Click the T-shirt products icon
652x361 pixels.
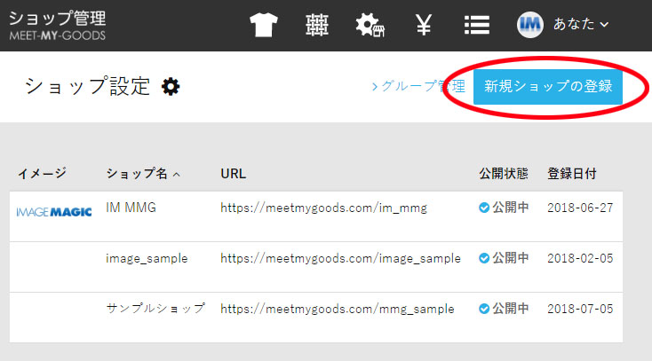pos(264,25)
